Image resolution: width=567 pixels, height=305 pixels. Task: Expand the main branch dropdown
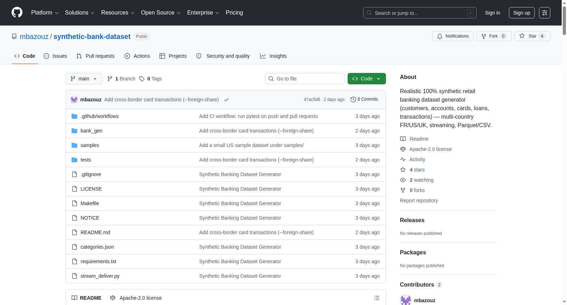tap(84, 79)
